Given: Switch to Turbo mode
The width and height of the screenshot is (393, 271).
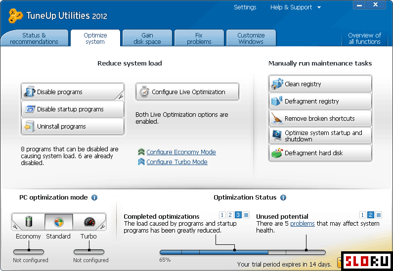Looking at the screenshot, I should [89, 222].
